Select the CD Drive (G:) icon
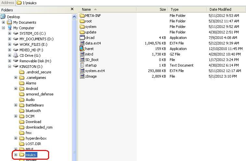This screenshot has width=246, height=161. [x=16, y=56]
